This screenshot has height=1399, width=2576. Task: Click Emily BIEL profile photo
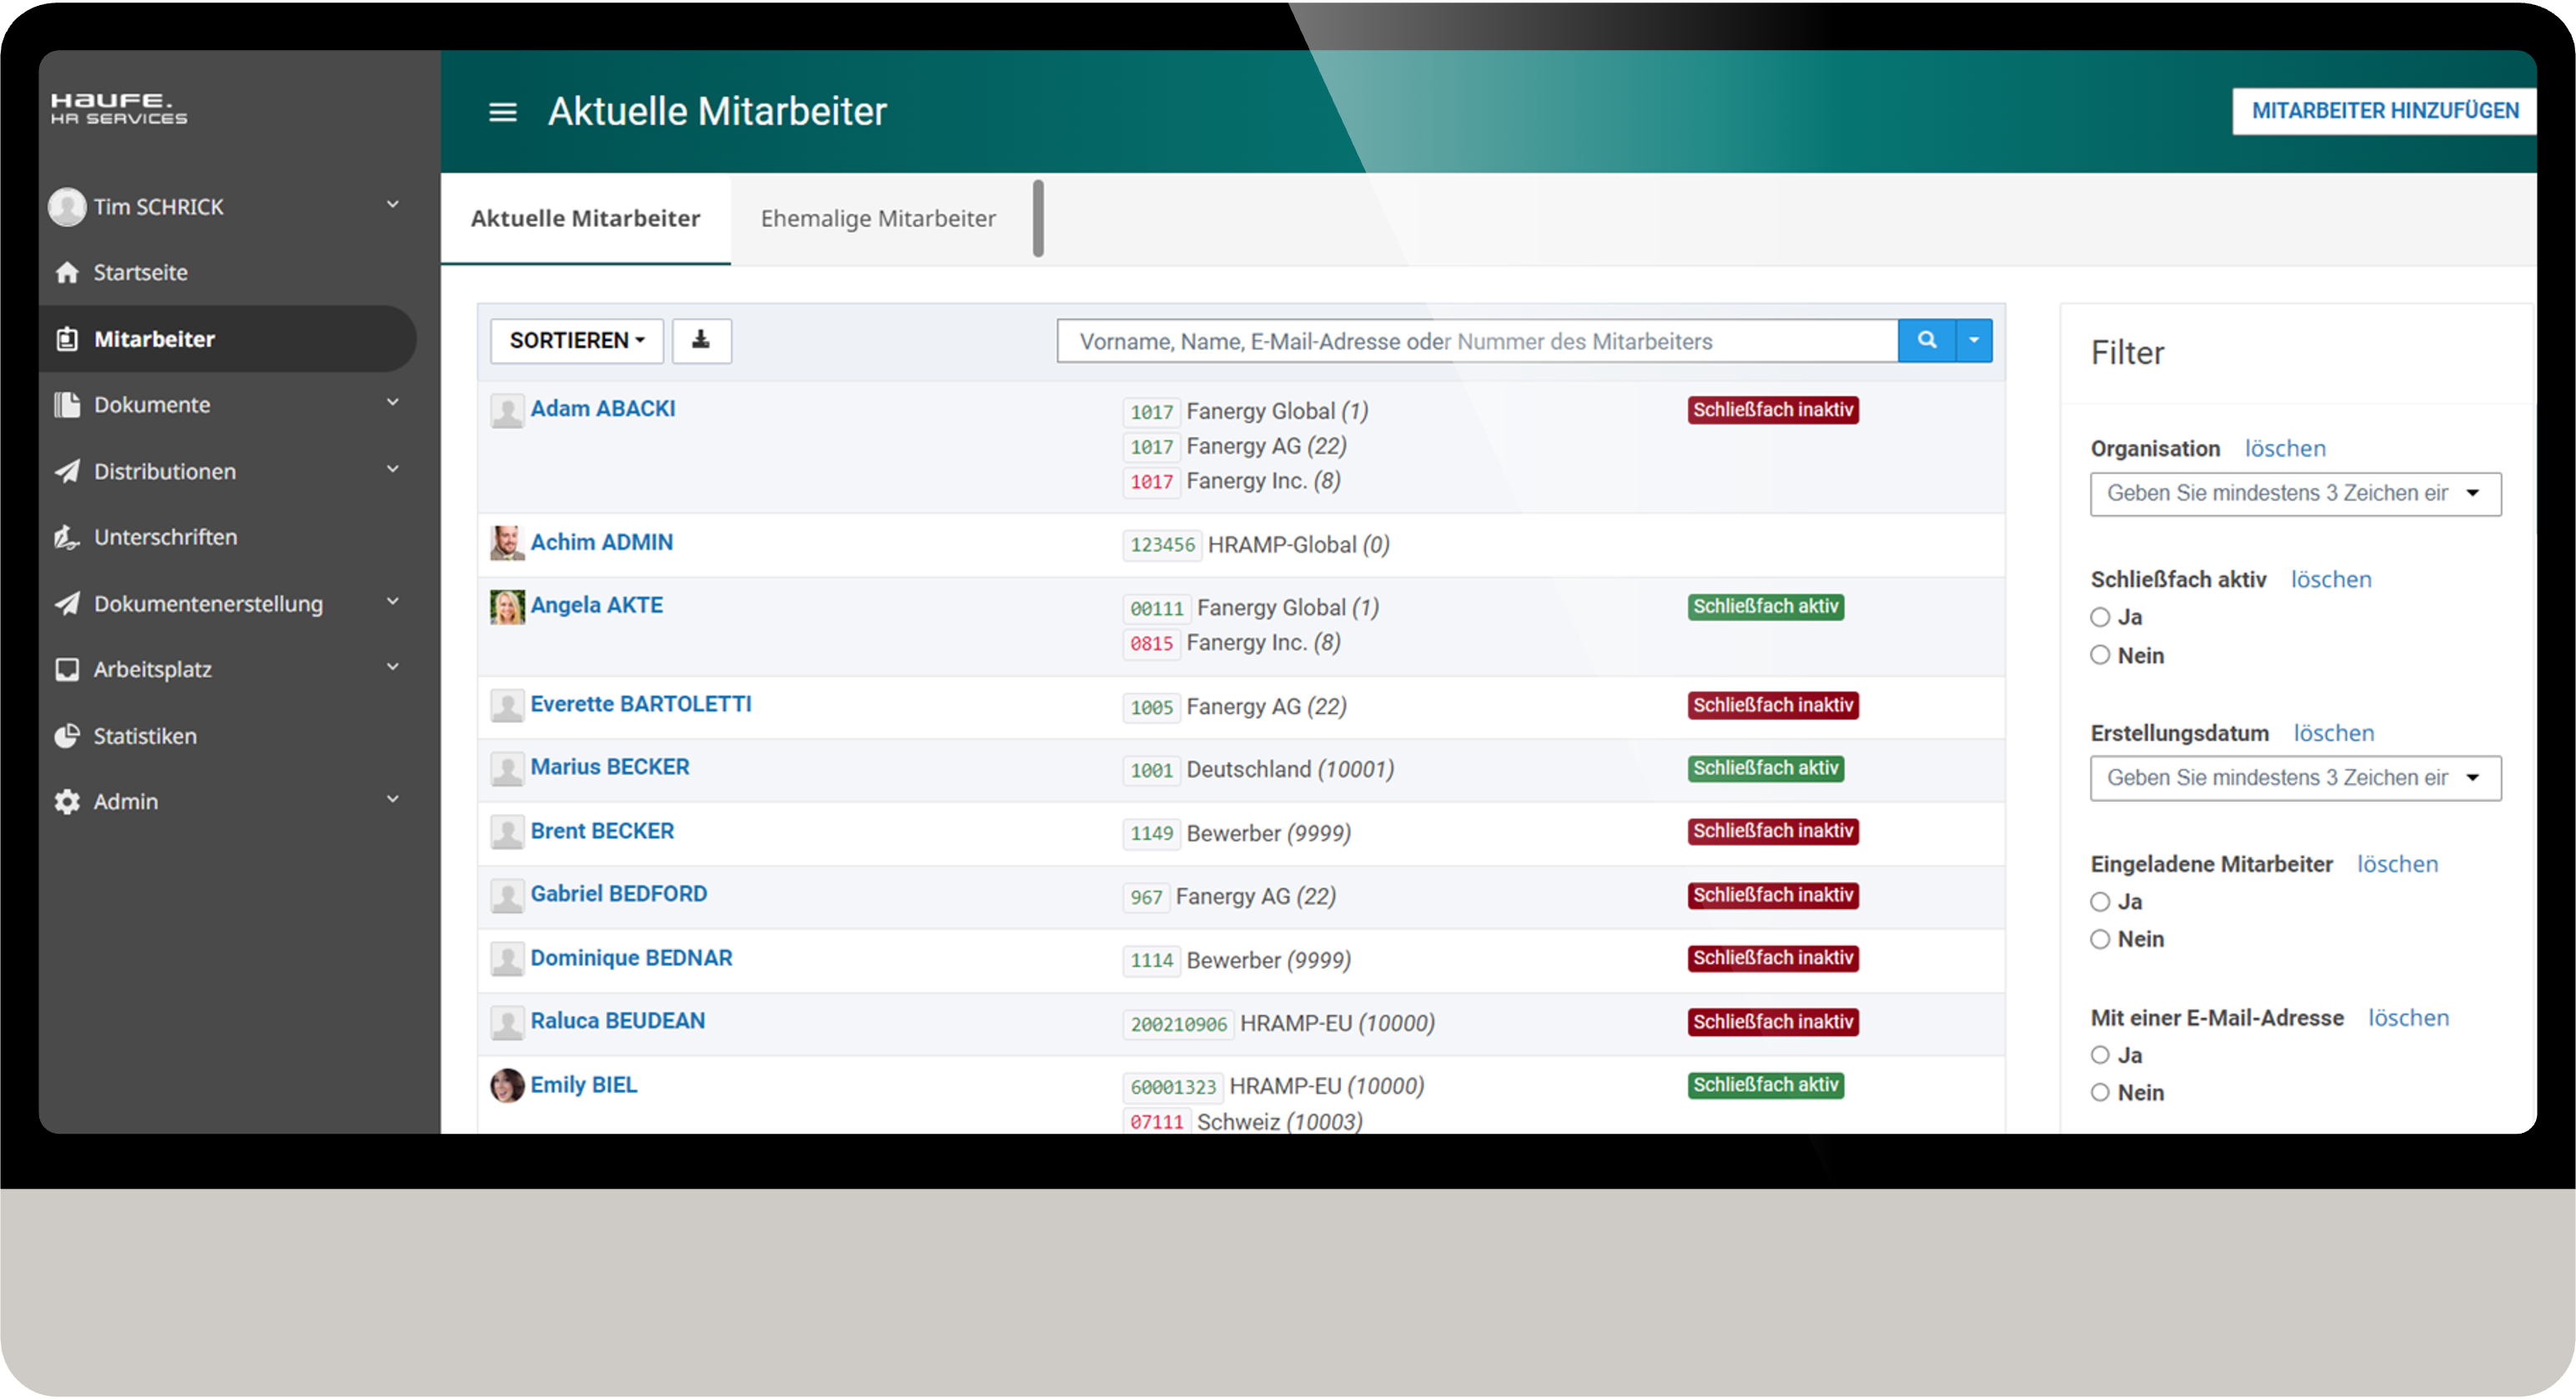507,1087
